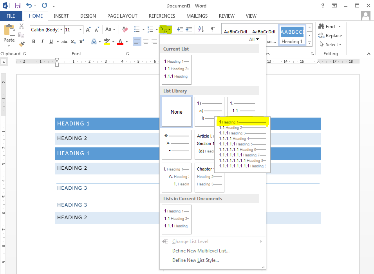Viewport: 374px width, 274px height.
Task: Toggle the Show/Hide paragraph marks button
Action: point(213,29)
